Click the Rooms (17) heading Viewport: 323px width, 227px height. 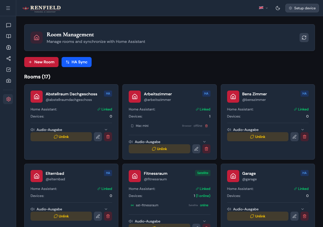click(x=37, y=77)
